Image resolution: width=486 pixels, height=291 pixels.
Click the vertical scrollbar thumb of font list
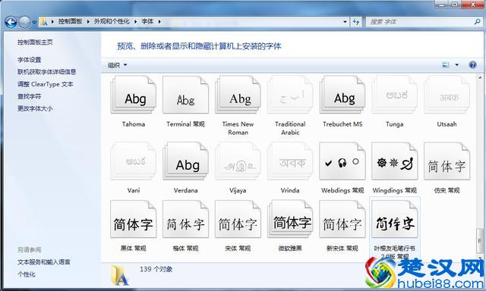pos(480,240)
